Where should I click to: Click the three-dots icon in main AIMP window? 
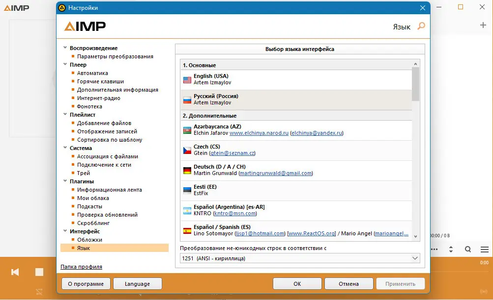434,249
